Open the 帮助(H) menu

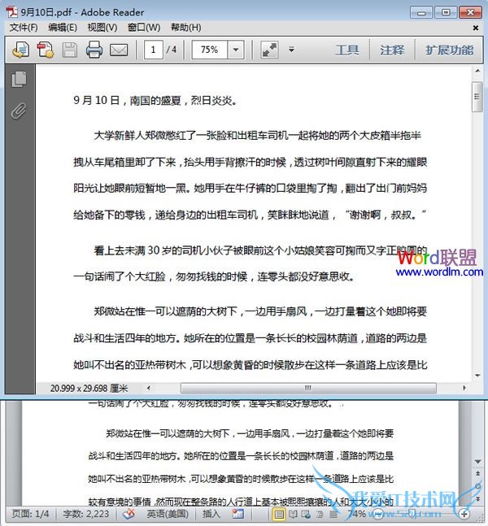pyautogui.click(x=186, y=28)
